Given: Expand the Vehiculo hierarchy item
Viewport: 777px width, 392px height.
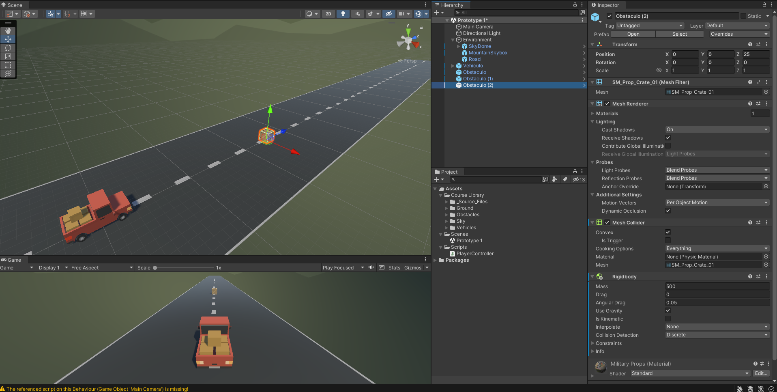Looking at the screenshot, I should 453,66.
